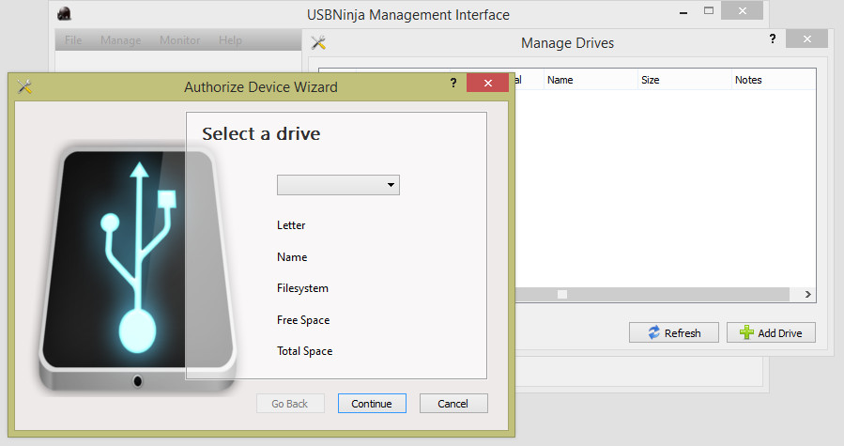Click the Authorize Device Wizard help question mark

click(453, 83)
